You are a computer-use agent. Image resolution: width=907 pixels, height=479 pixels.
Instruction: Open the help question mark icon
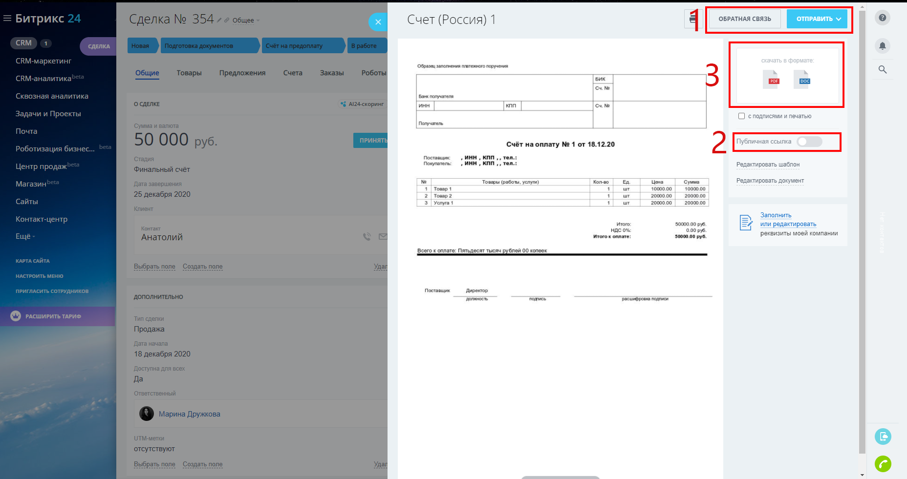tap(882, 18)
